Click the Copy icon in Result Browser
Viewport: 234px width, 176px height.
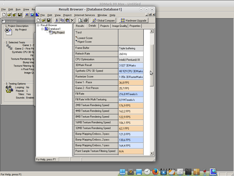coord(62,20)
